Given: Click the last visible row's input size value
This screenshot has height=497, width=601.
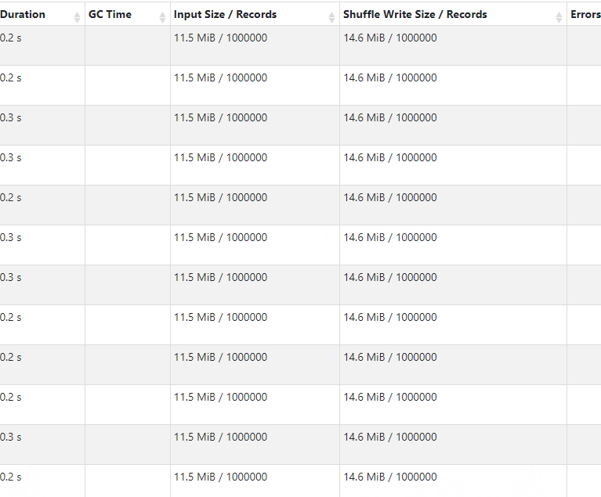Looking at the screenshot, I should click(220, 477).
